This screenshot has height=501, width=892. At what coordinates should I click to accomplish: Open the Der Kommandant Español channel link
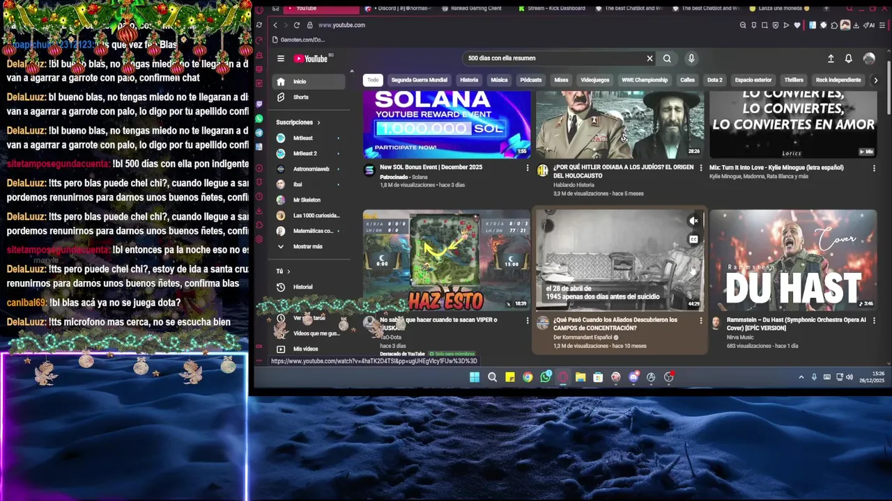(x=583, y=337)
